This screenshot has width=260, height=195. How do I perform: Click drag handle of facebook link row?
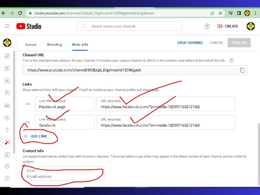point(28,122)
